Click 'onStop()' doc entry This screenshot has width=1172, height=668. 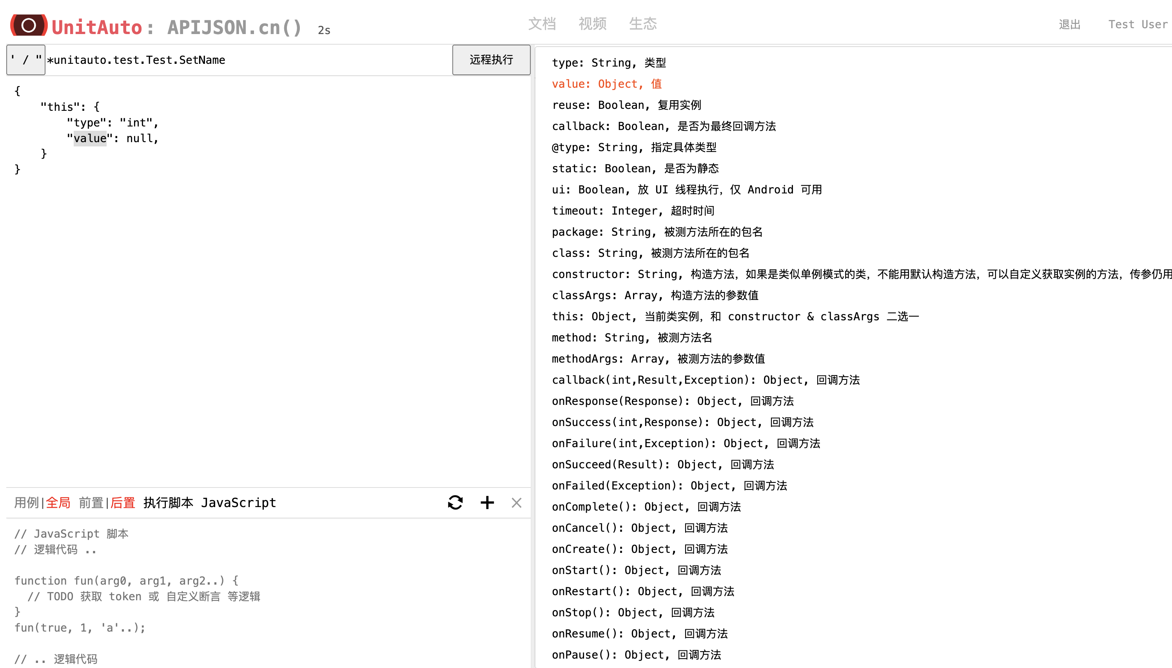pos(633,612)
